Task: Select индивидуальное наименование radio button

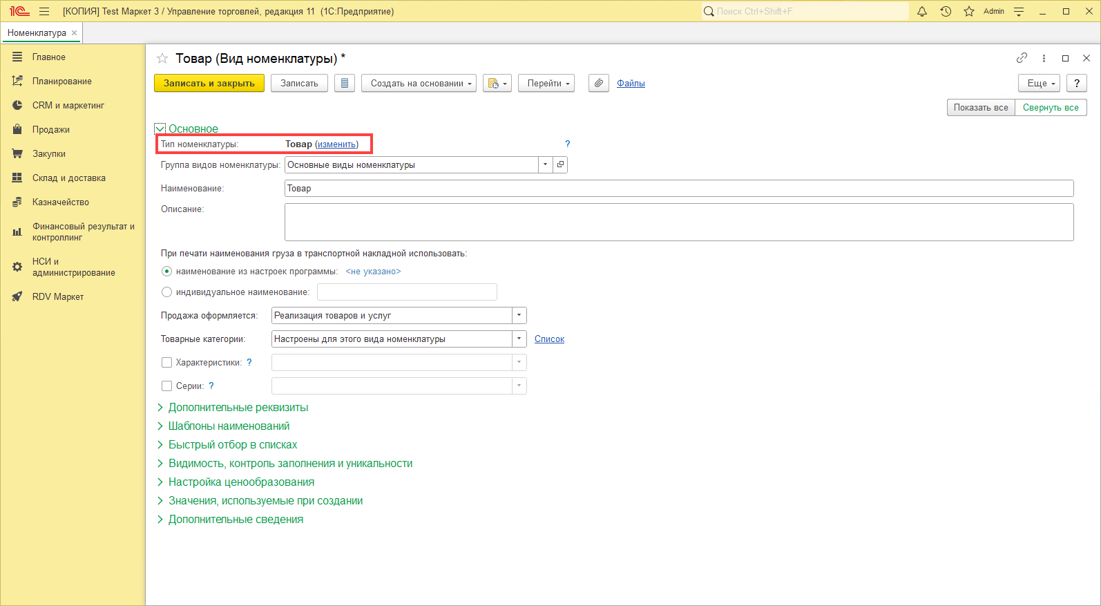Action: point(166,292)
